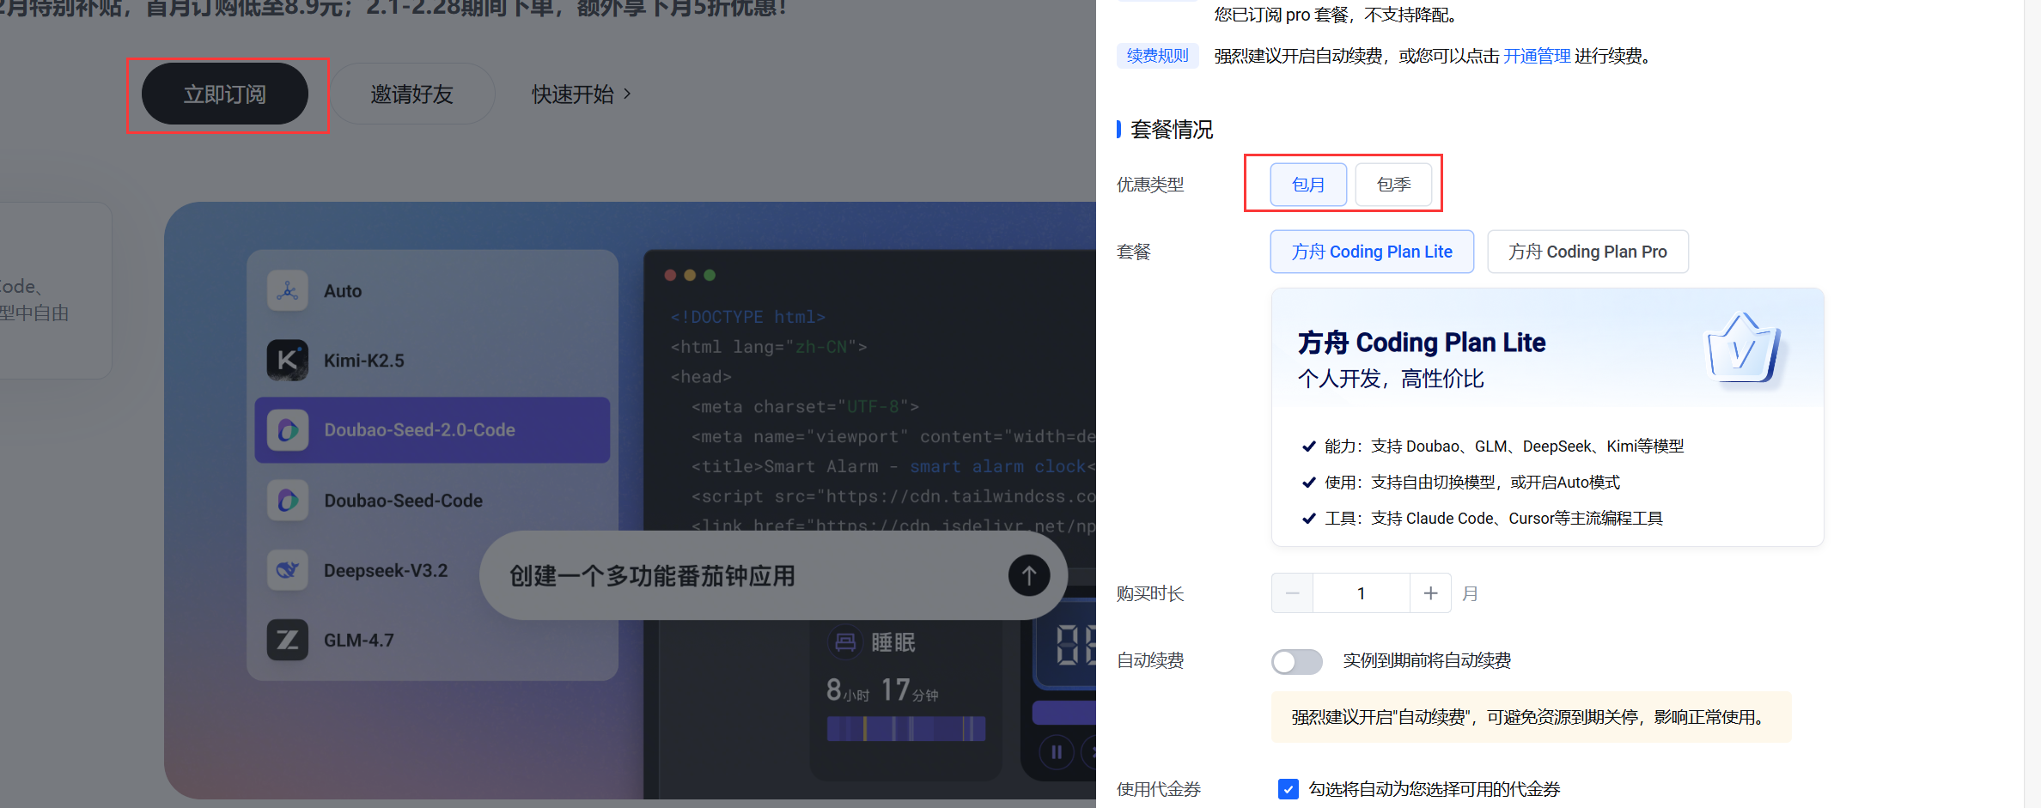
Task: Decrease purchase duration with minus button
Action: pos(1292,593)
